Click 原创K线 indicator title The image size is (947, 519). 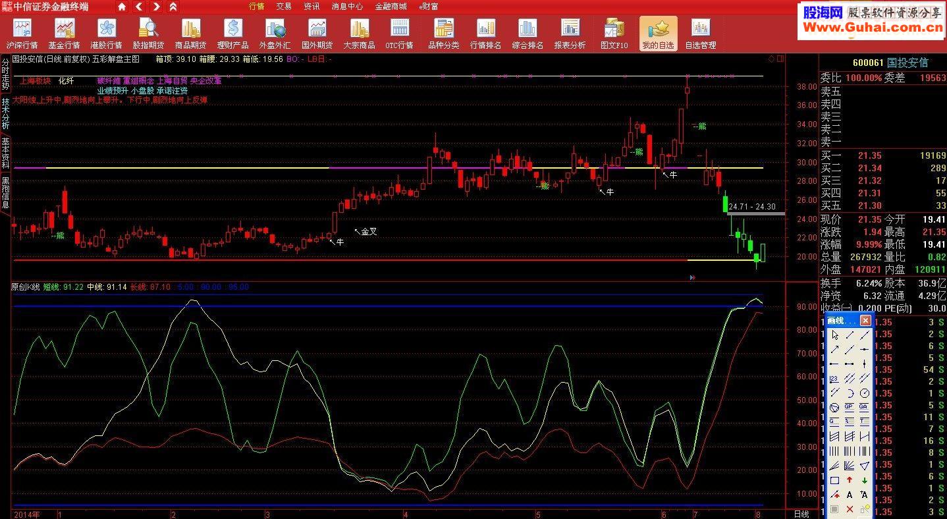(x=26, y=287)
